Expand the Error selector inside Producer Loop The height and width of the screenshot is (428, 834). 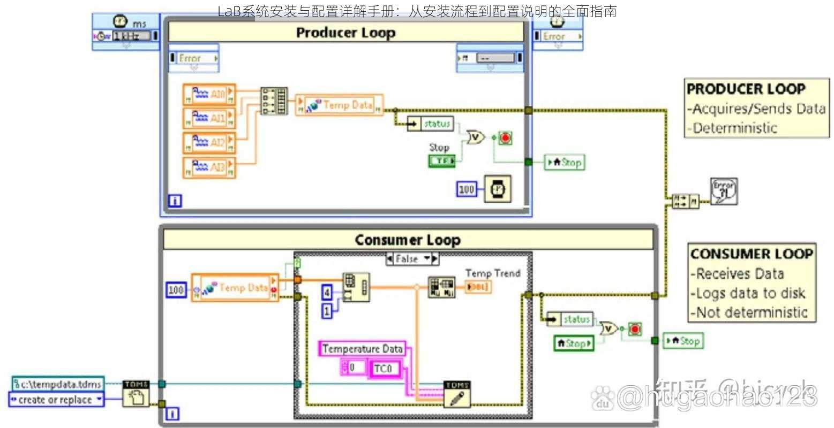pos(194,58)
